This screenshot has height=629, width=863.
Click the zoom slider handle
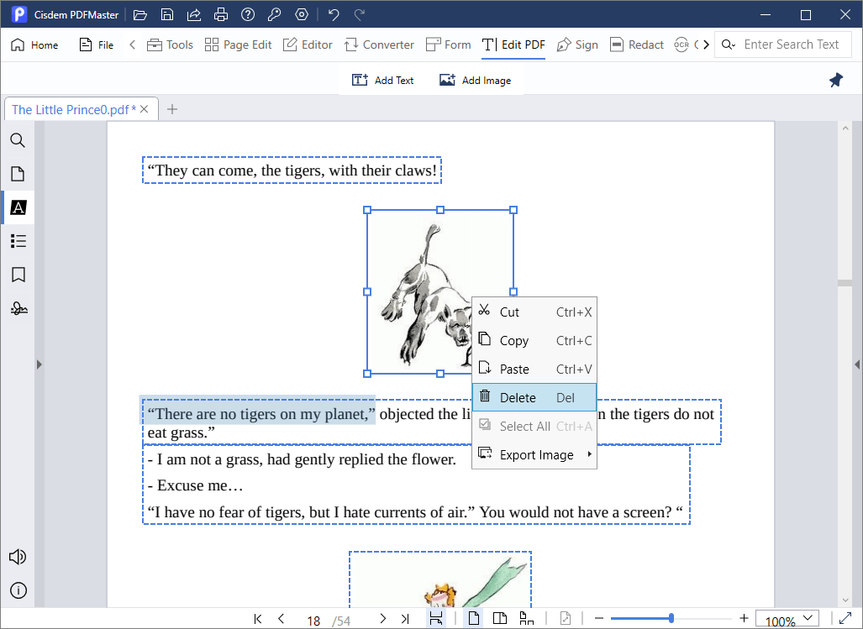tap(671, 619)
